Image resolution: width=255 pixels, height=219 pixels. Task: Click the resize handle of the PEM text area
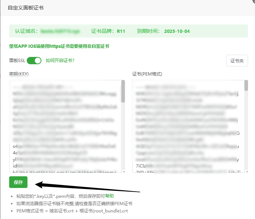[247, 171]
